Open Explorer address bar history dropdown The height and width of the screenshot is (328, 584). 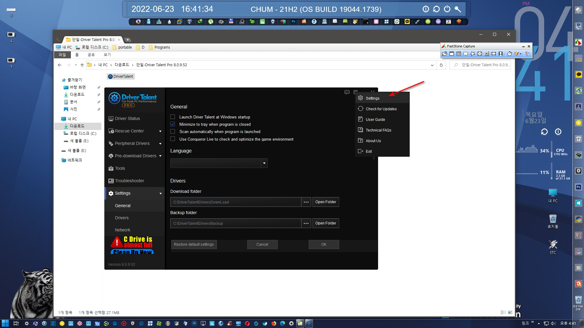point(432,65)
